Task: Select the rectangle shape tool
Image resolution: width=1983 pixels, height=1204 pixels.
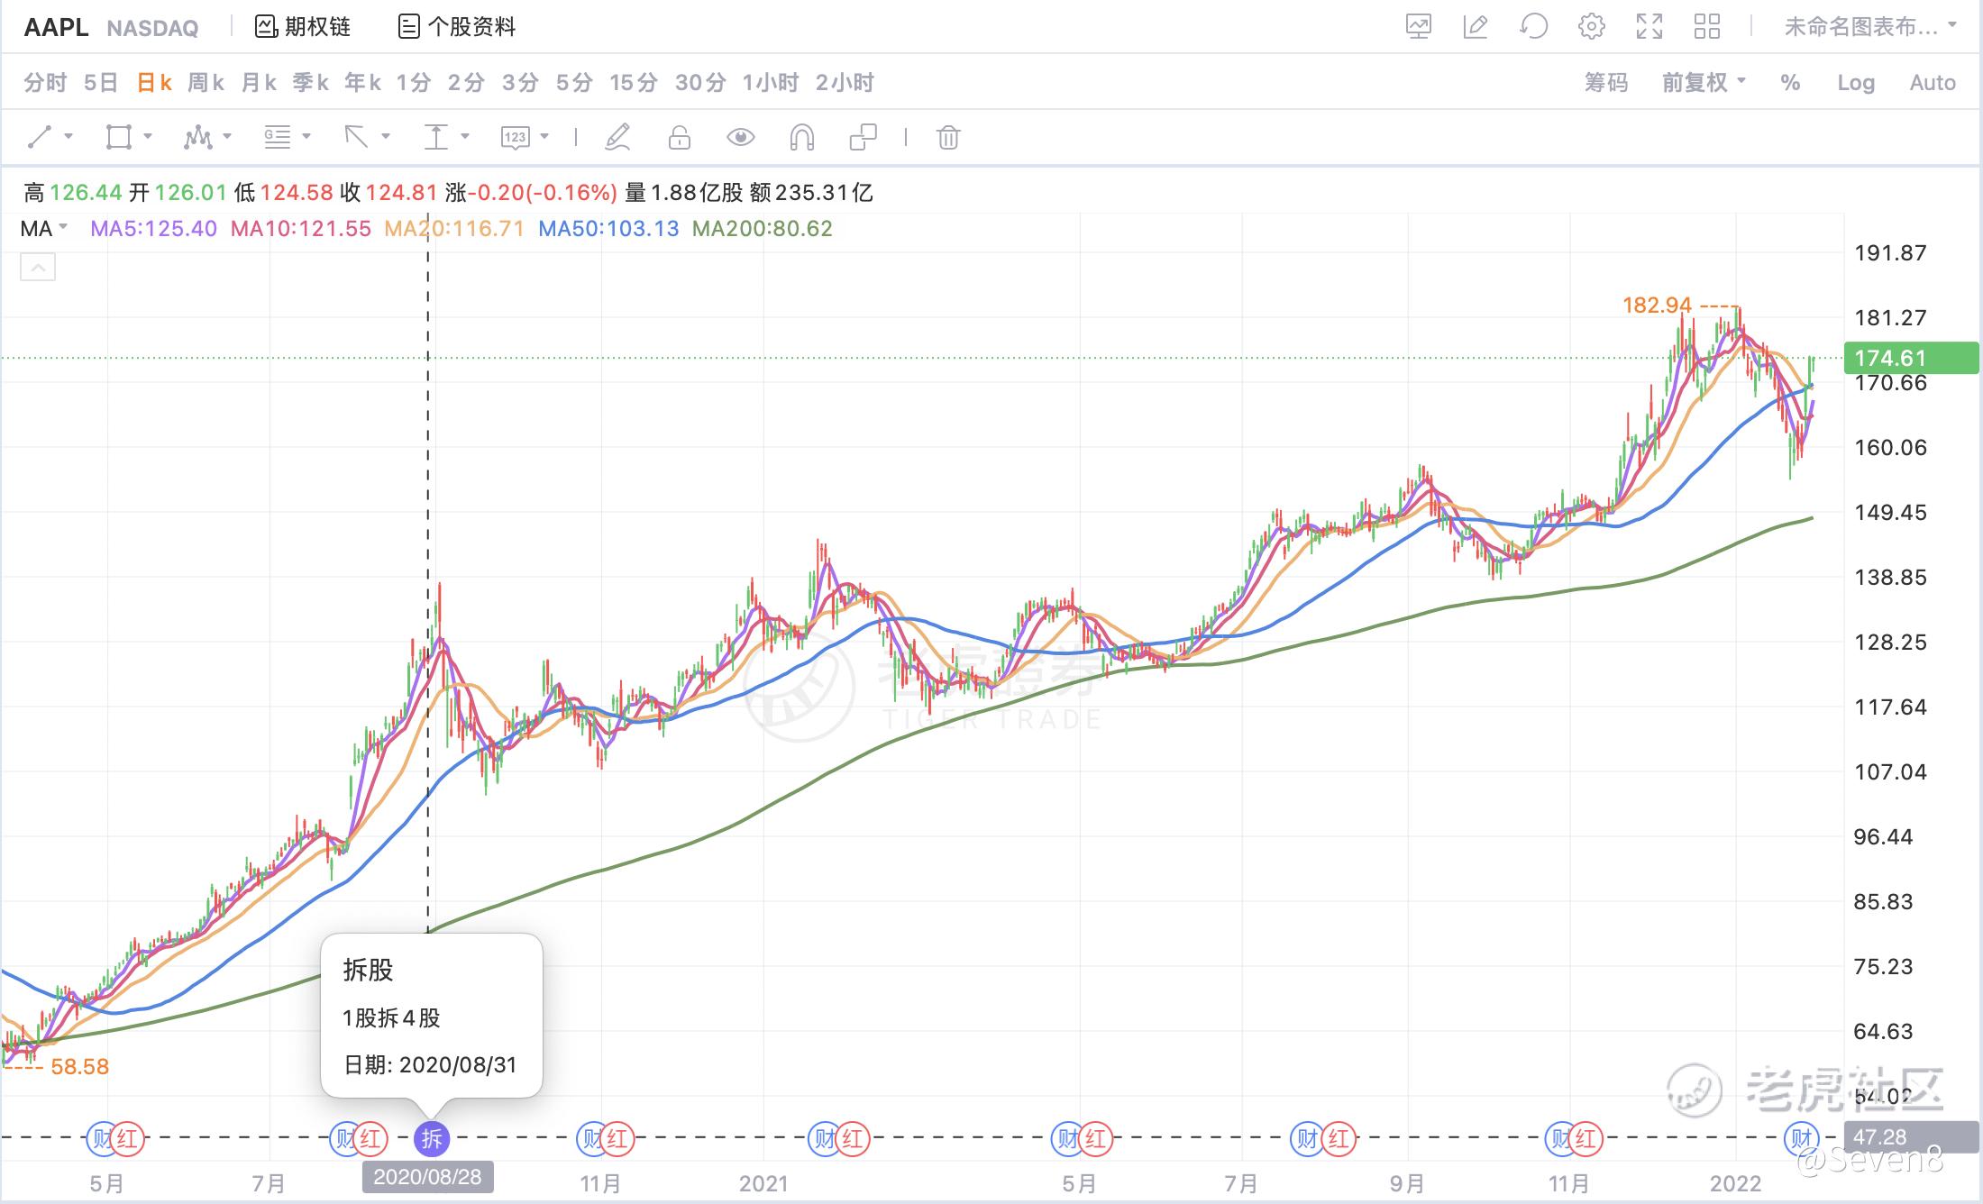Action: pyautogui.click(x=119, y=137)
